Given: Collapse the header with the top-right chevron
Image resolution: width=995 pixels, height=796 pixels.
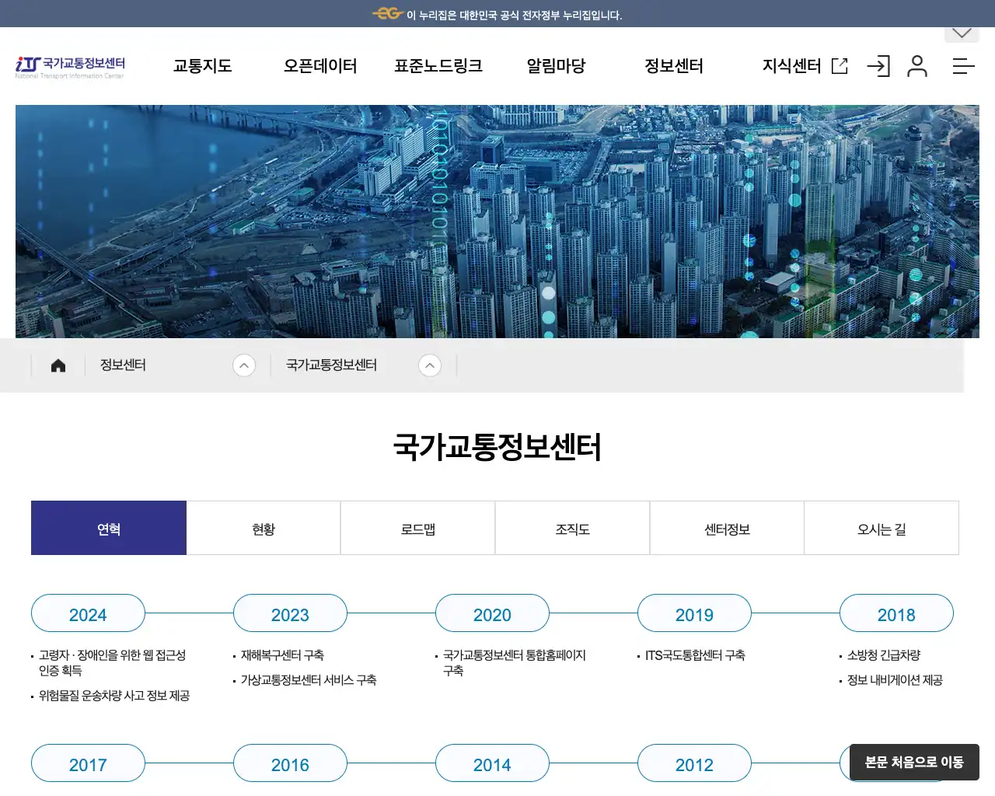Looking at the screenshot, I should click(x=962, y=33).
